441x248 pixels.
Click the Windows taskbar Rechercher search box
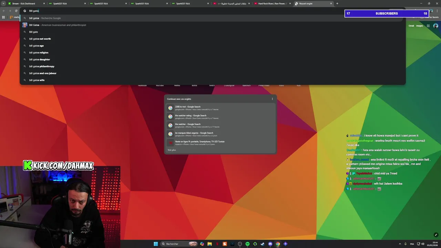click(180, 244)
